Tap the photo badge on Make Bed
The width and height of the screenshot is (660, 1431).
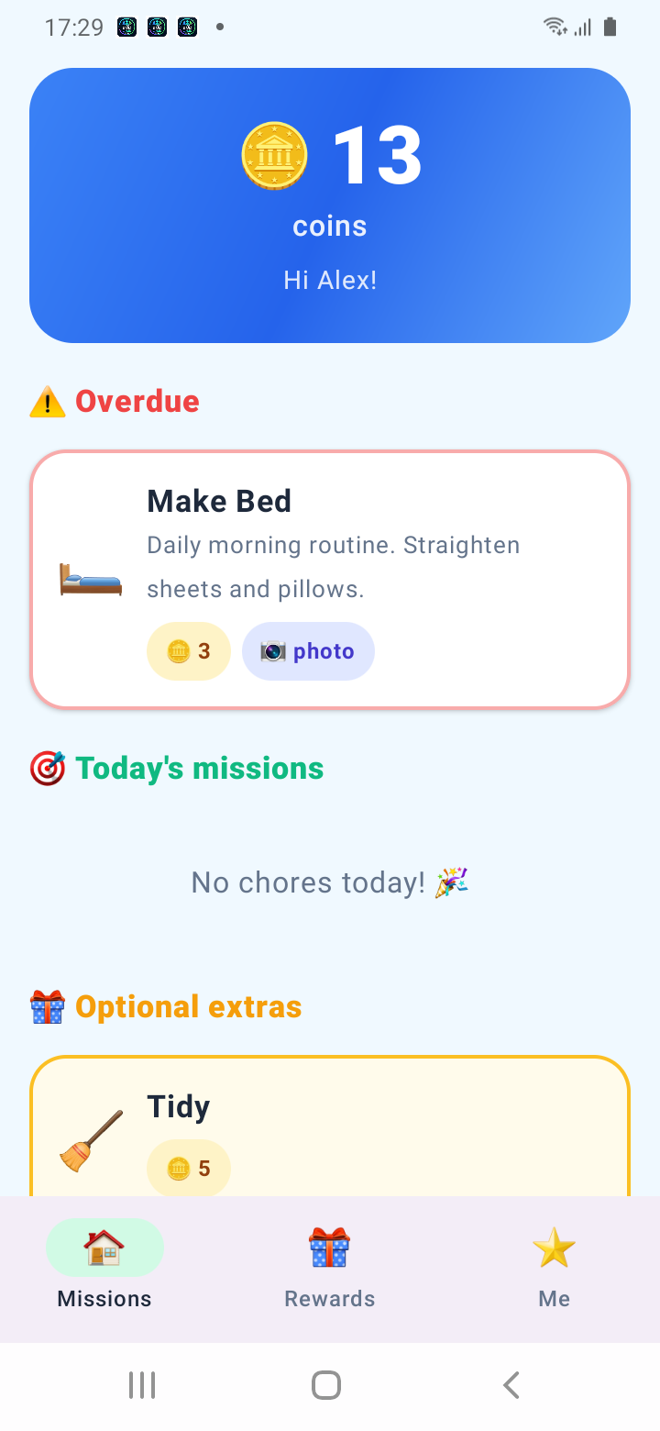[308, 651]
